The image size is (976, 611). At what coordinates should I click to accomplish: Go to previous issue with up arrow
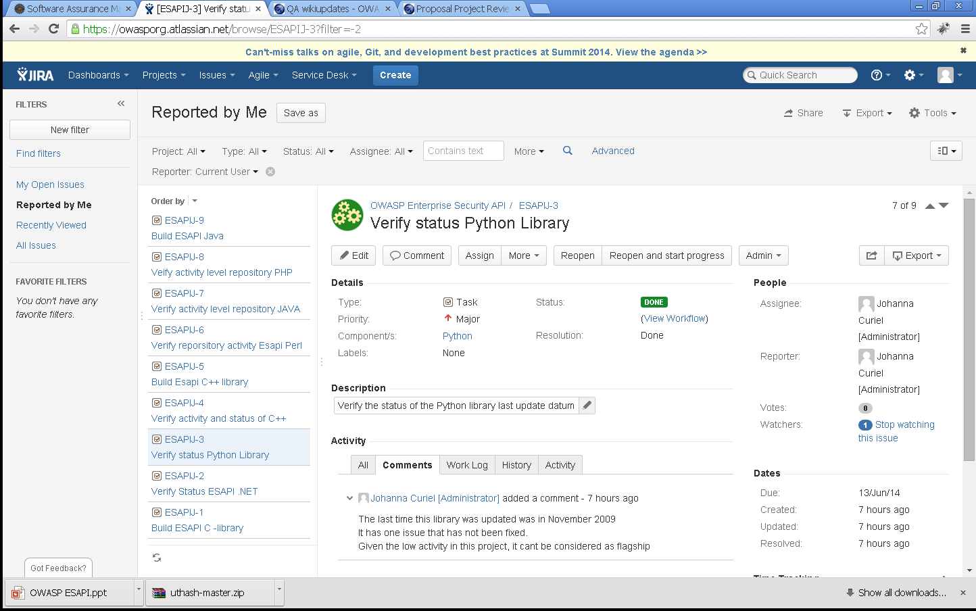(930, 205)
